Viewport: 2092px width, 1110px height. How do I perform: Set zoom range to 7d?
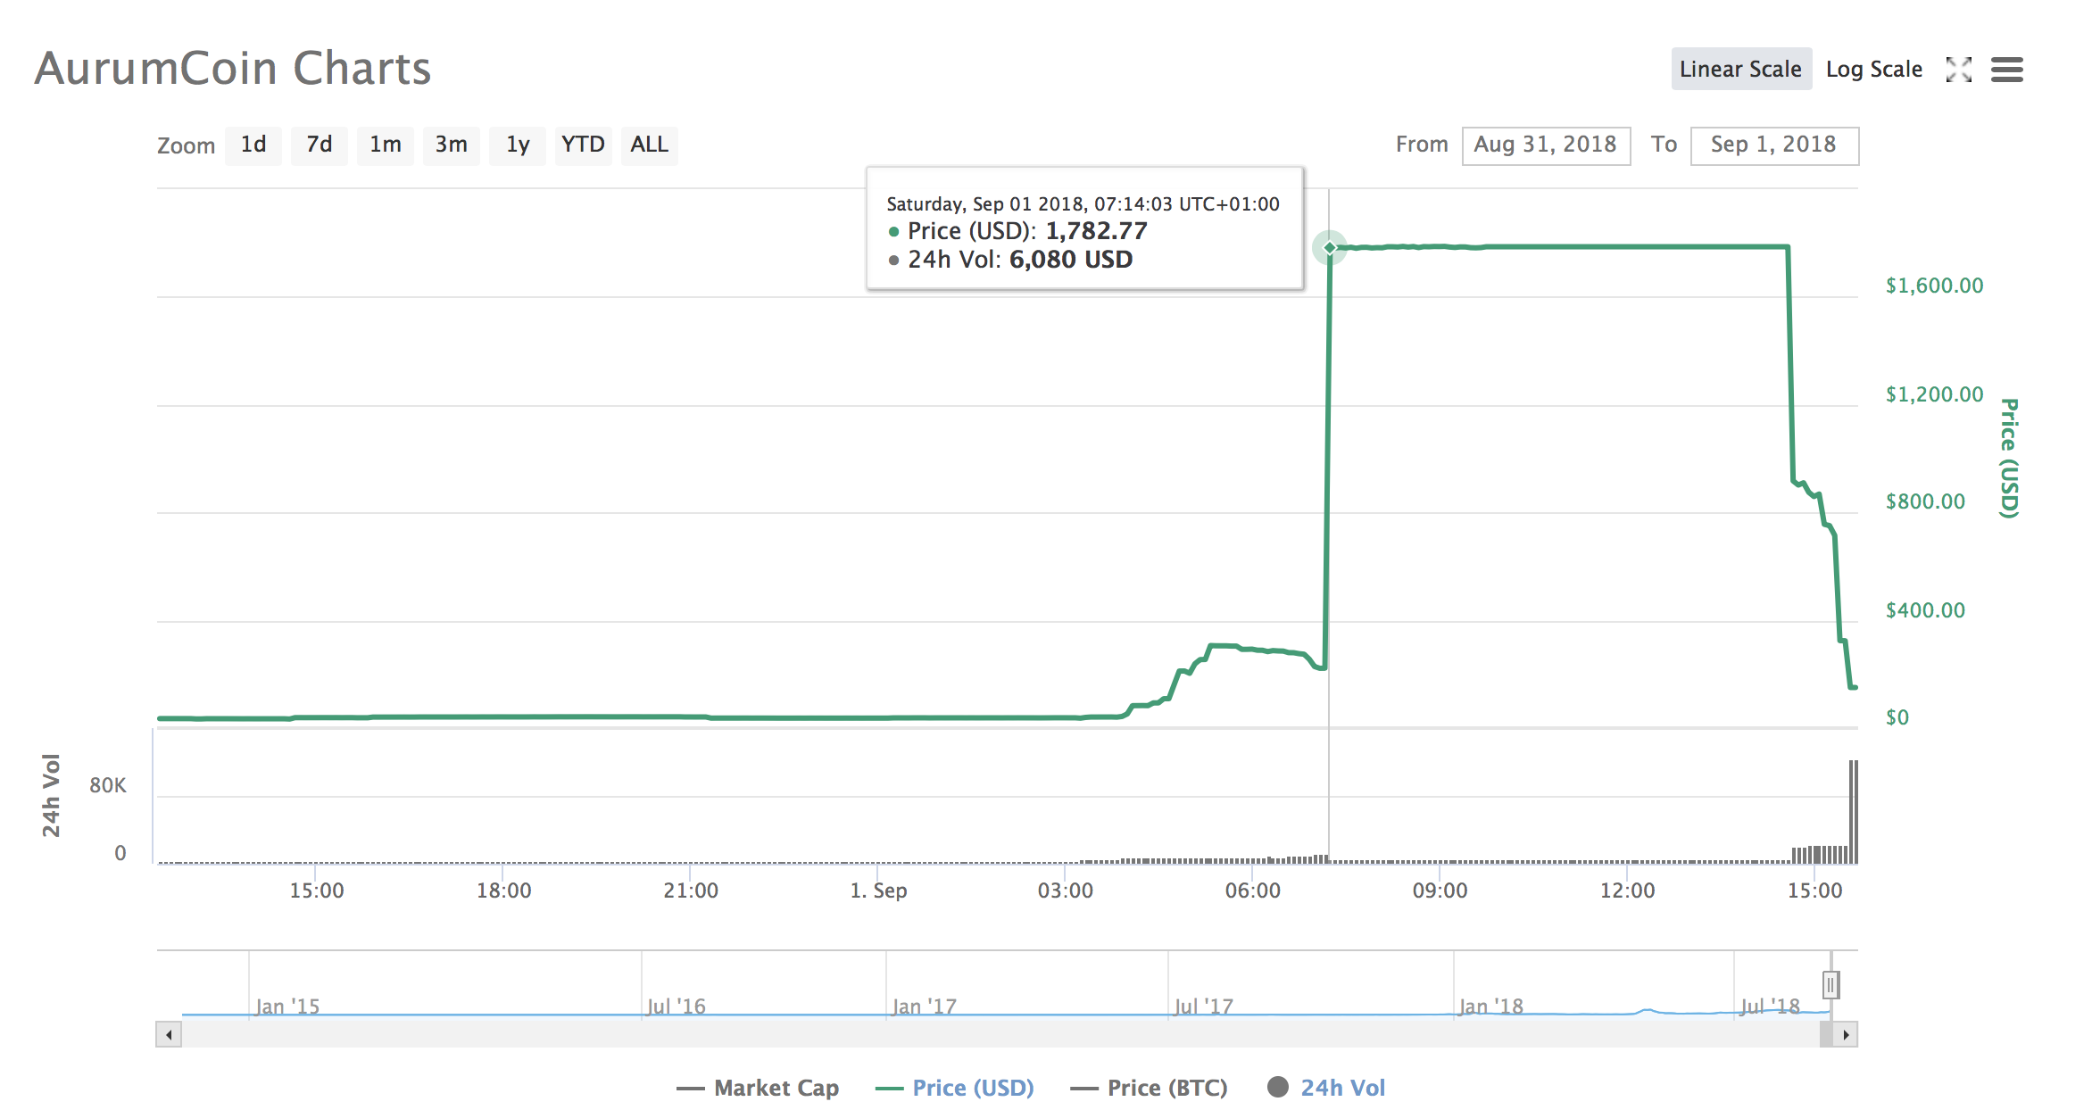319,145
